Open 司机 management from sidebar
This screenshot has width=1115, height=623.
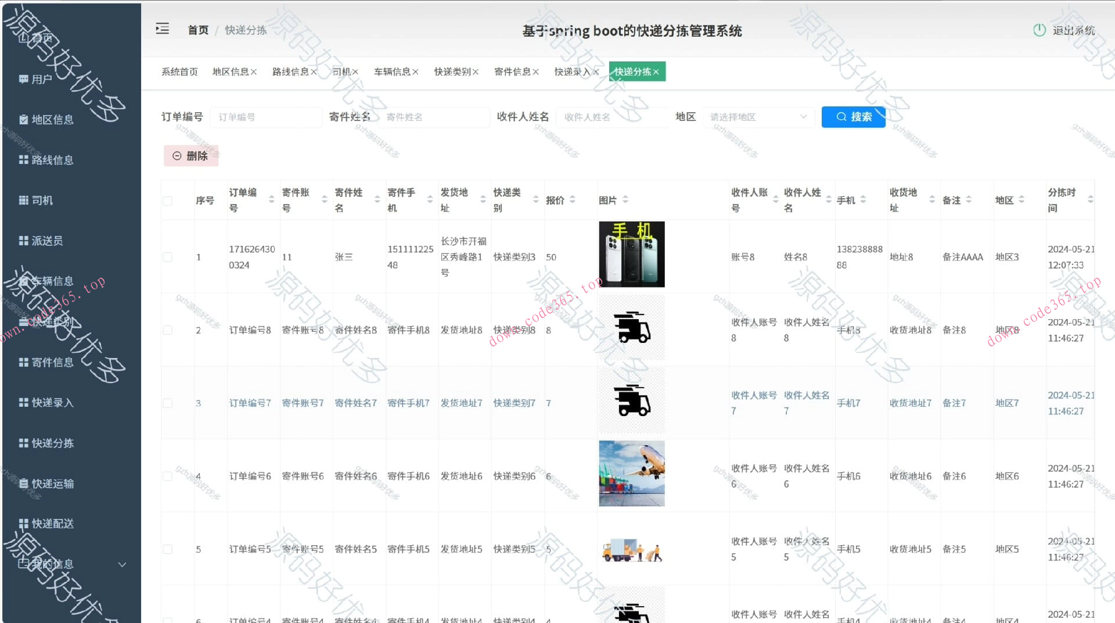tap(41, 200)
